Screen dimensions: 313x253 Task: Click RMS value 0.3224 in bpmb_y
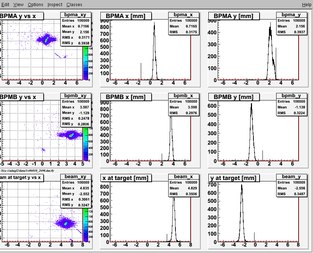299,113
